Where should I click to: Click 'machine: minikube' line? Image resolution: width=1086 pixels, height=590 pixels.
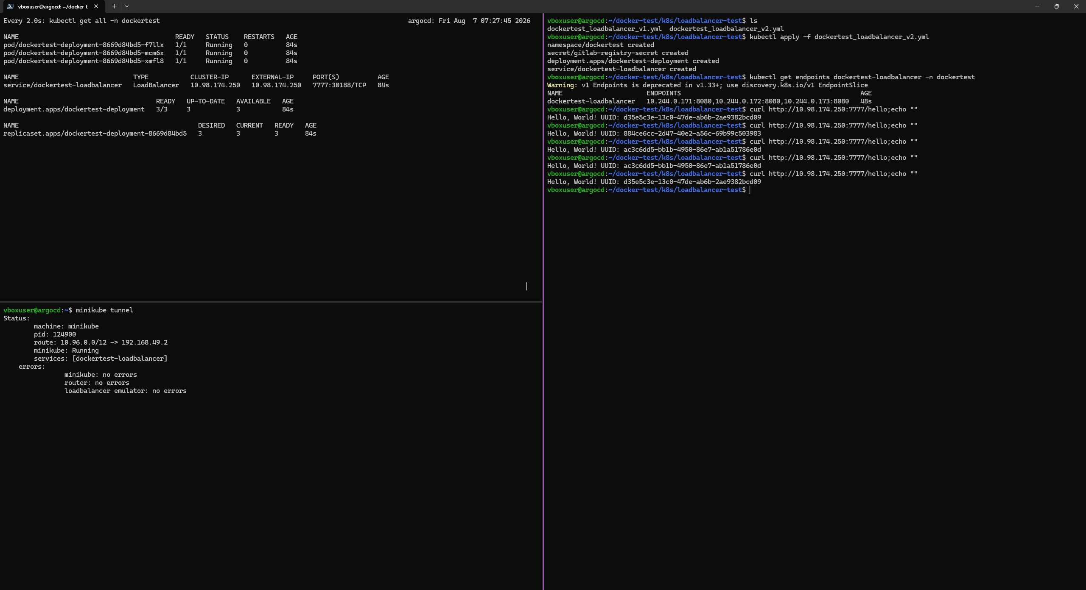[66, 326]
